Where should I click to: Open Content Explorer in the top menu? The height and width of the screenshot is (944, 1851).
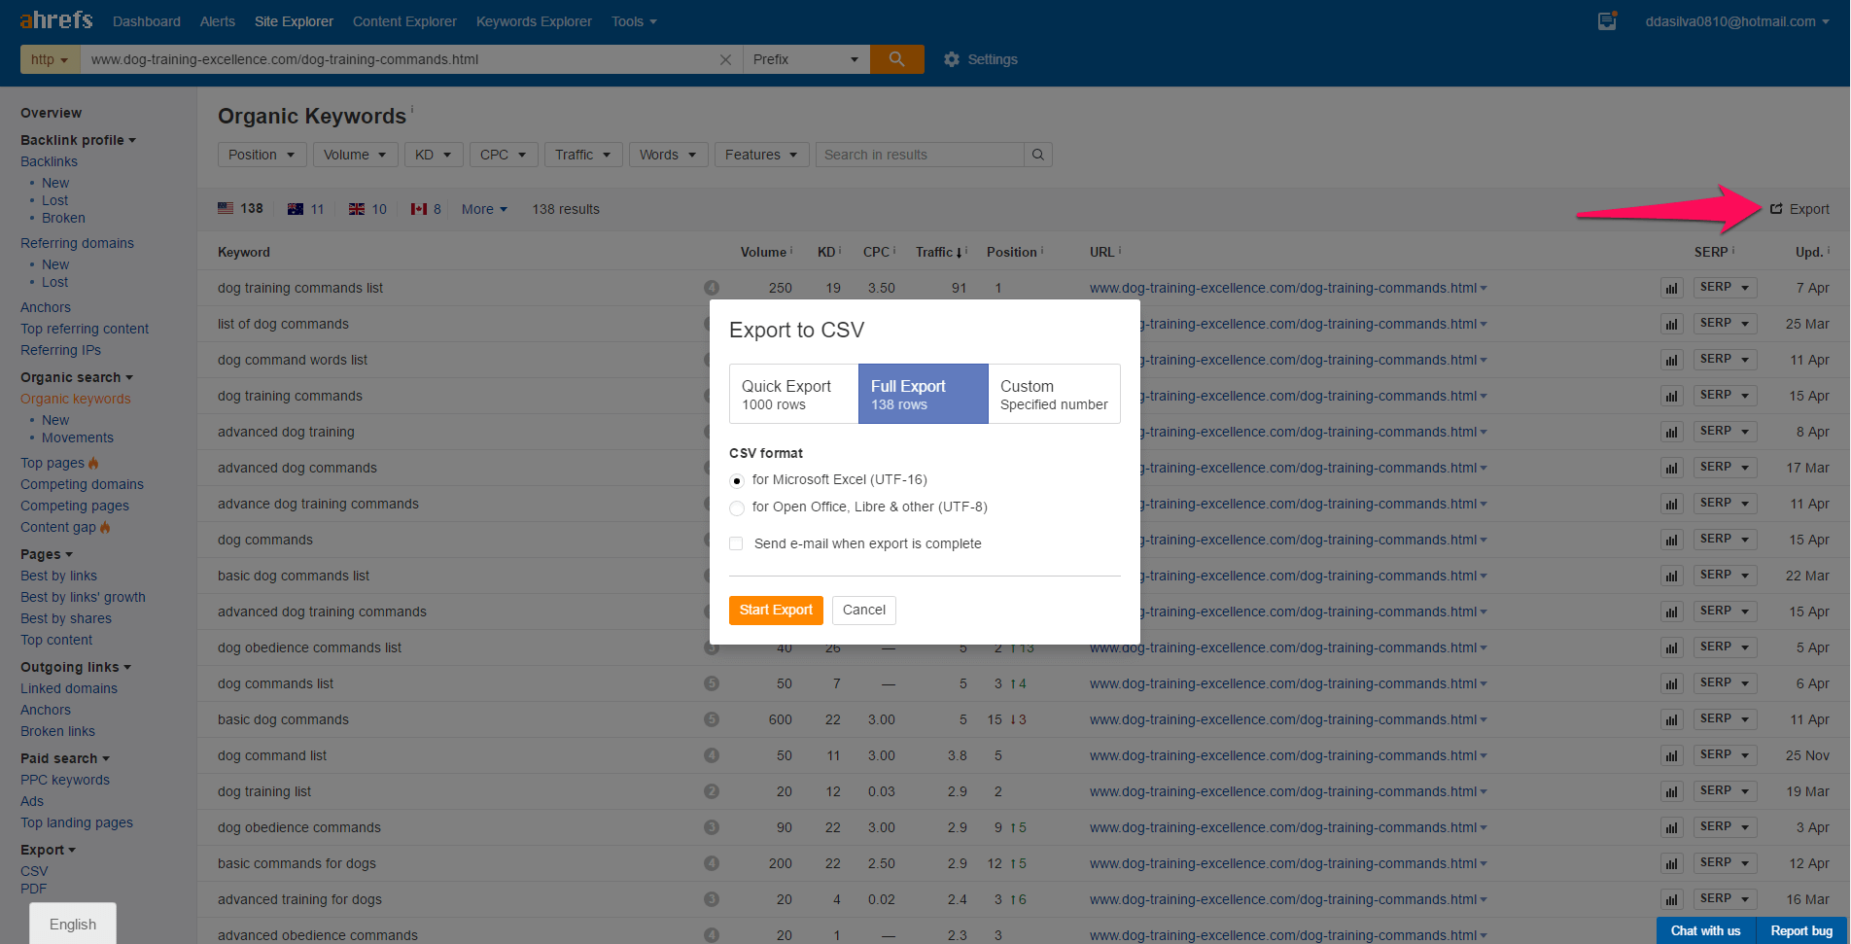point(404,21)
